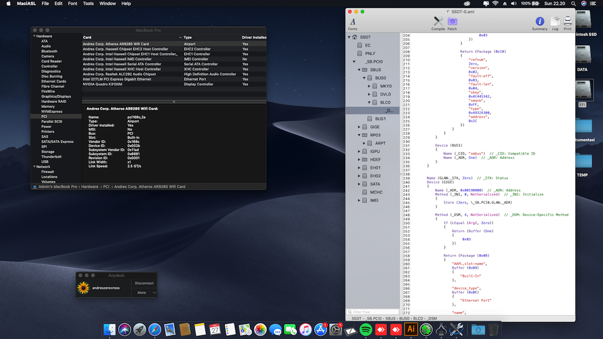Collapse Hardware section in System Information sidebar
Image resolution: width=603 pixels, height=339 pixels.
[x=34, y=36]
